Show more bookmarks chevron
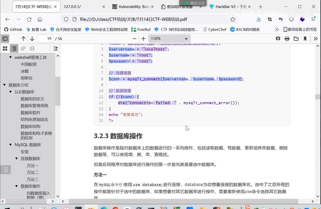This screenshot has height=209, width=321. [x=277, y=29]
